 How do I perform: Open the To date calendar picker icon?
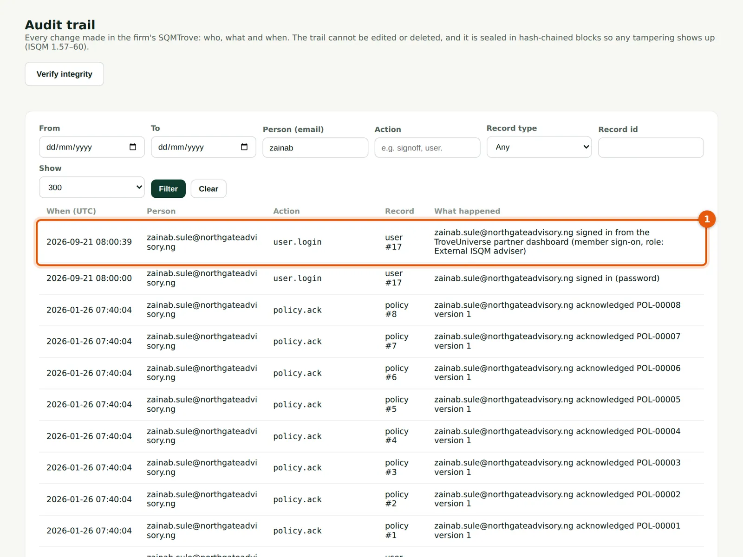pyautogui.click(x=244, y=147)
